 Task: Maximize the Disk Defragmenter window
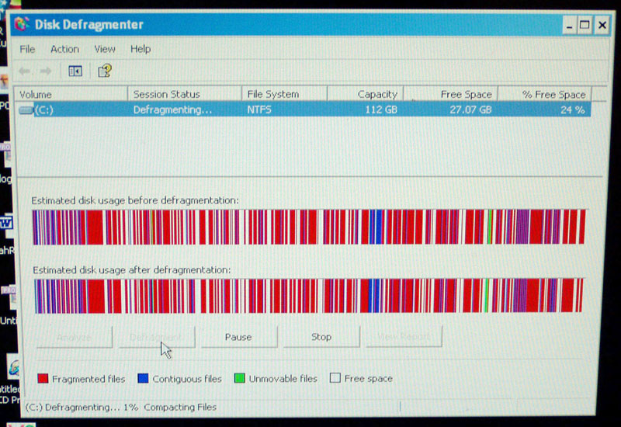click(x=585, y=26)
